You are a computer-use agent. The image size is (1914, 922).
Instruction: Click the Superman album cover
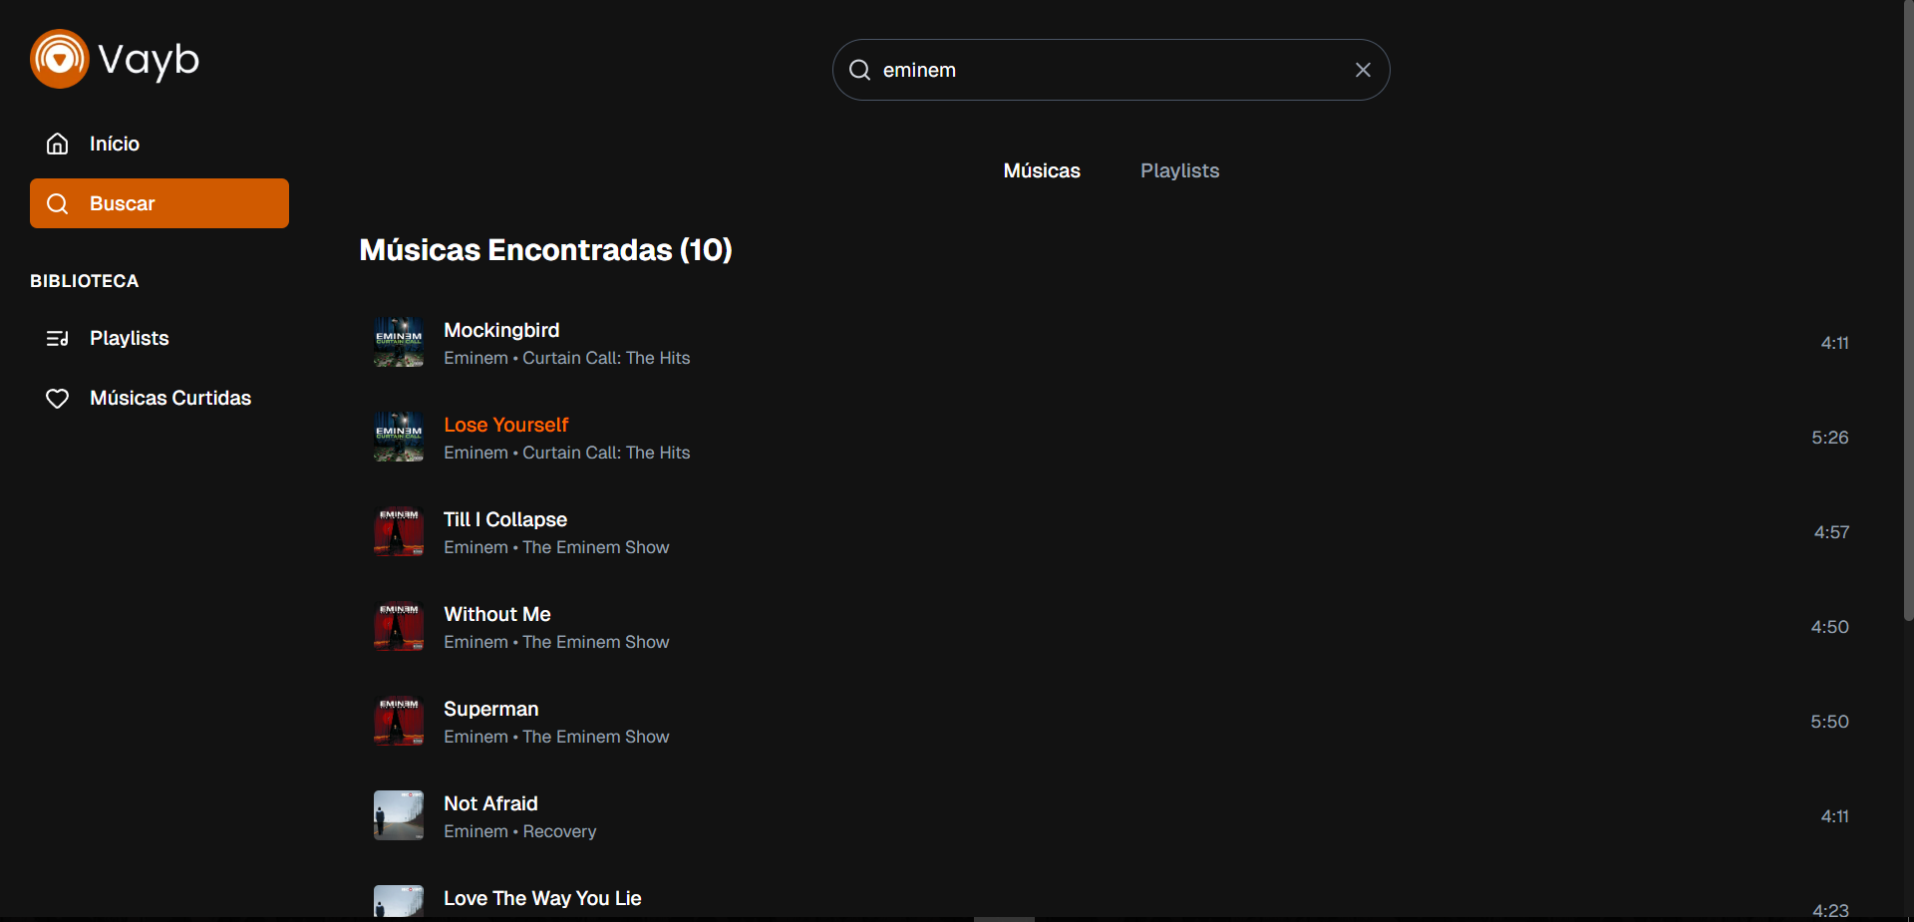pyautogui.click(x=399, y=721)
